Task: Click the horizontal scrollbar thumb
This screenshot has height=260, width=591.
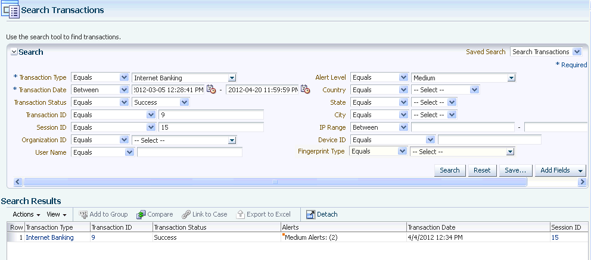Action: (x=275, y=182)
